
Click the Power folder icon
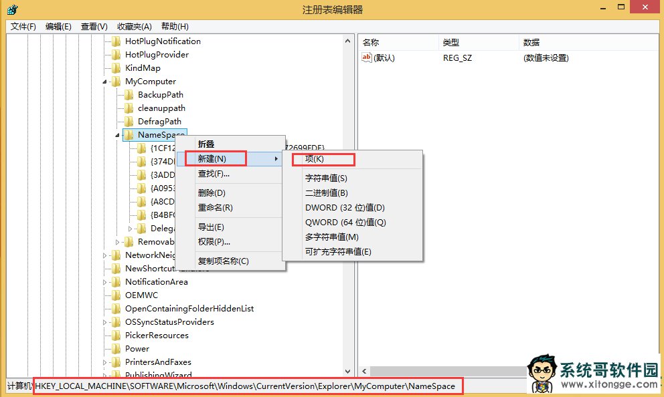click(116, 349)
